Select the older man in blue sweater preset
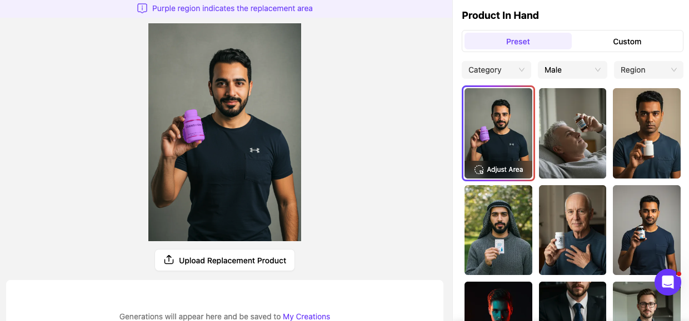689x321 pixels. (572, 230)
